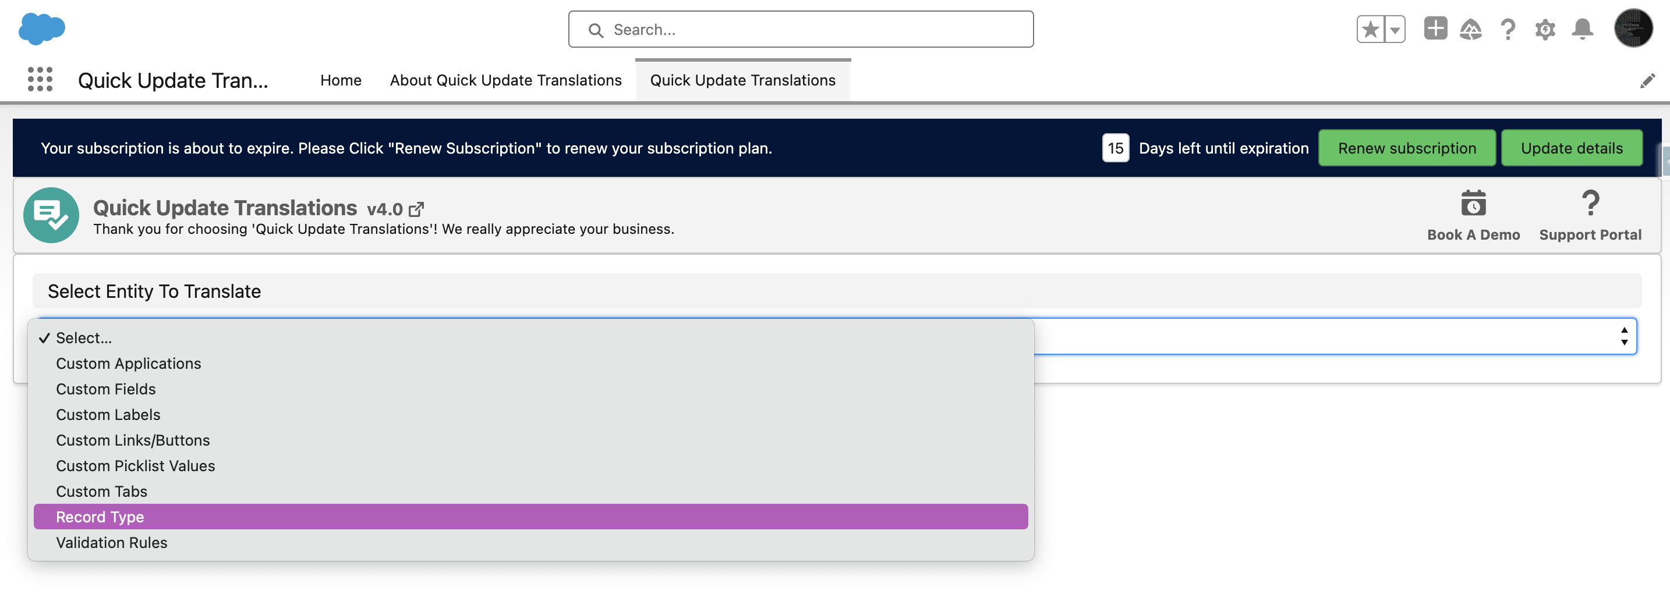Screen dimensions: 1670x598
Task: Click the Book A Demo calendar icon
Action: [1473, 204]
